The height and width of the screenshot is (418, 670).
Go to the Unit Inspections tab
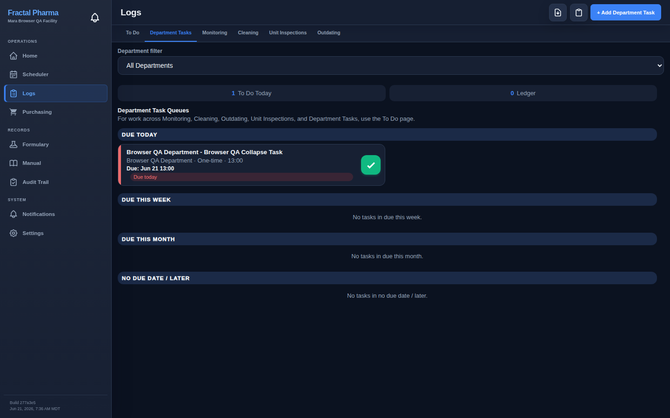[x=288, y=33]
